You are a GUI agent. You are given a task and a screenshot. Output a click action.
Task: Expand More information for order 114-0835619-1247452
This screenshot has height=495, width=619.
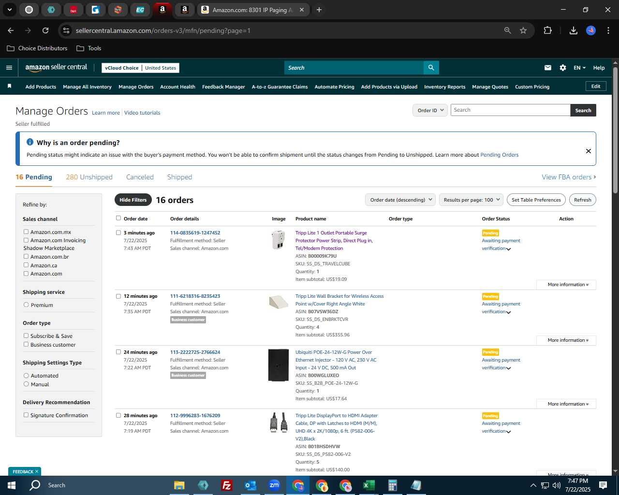click(566, 285)
